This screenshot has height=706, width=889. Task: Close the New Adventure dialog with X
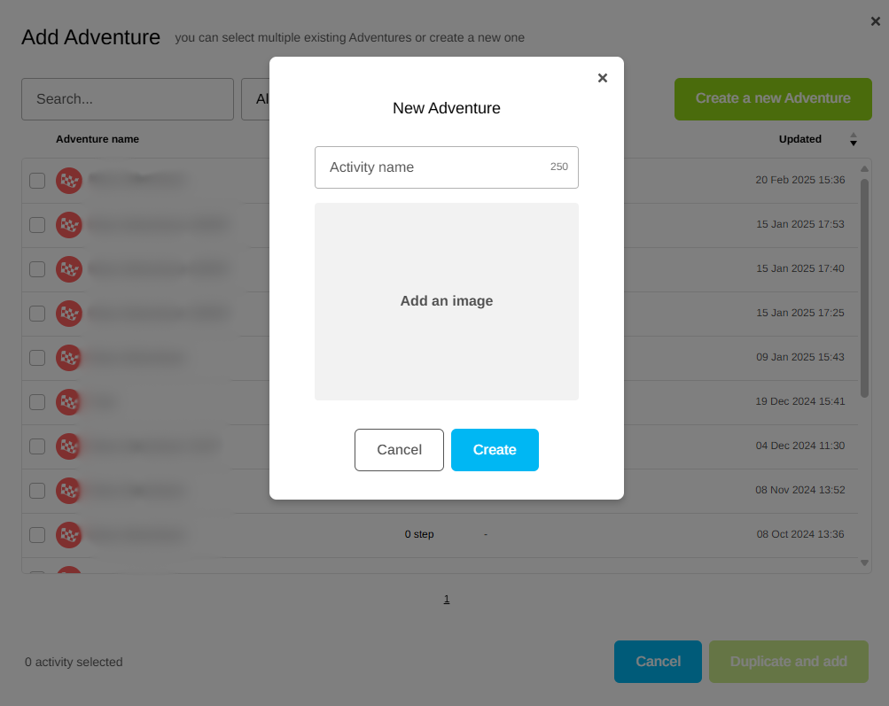coord(603,78)
